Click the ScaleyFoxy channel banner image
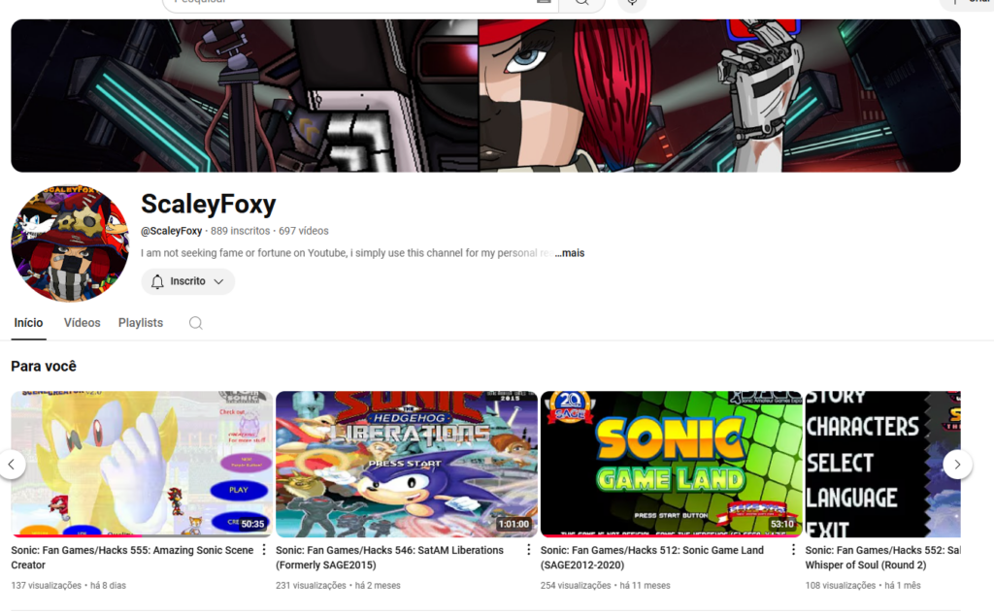Viewport: 994px width, 613px height. coord(485,96)
